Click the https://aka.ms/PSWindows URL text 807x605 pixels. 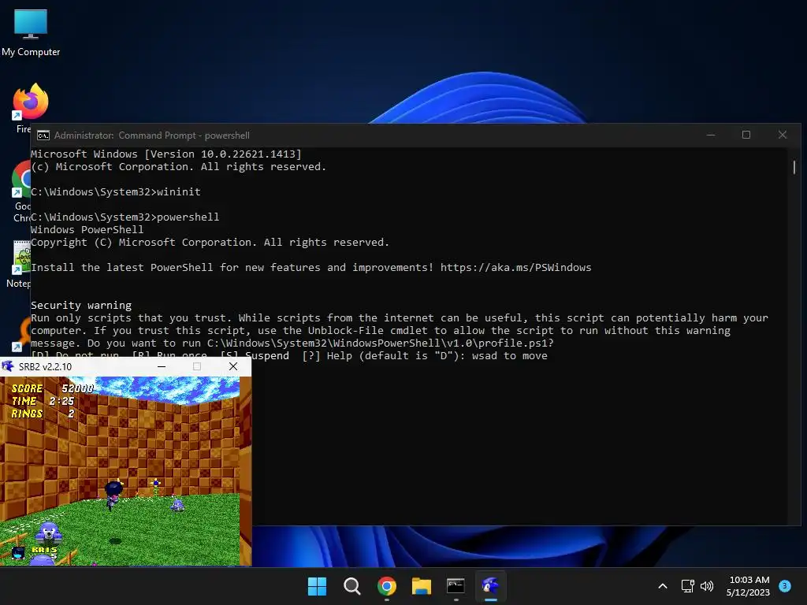(x=515, y=268)
